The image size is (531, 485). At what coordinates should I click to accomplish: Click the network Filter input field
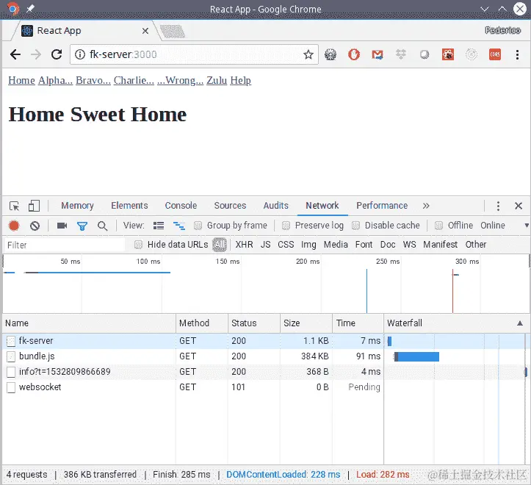pos(65,245)
